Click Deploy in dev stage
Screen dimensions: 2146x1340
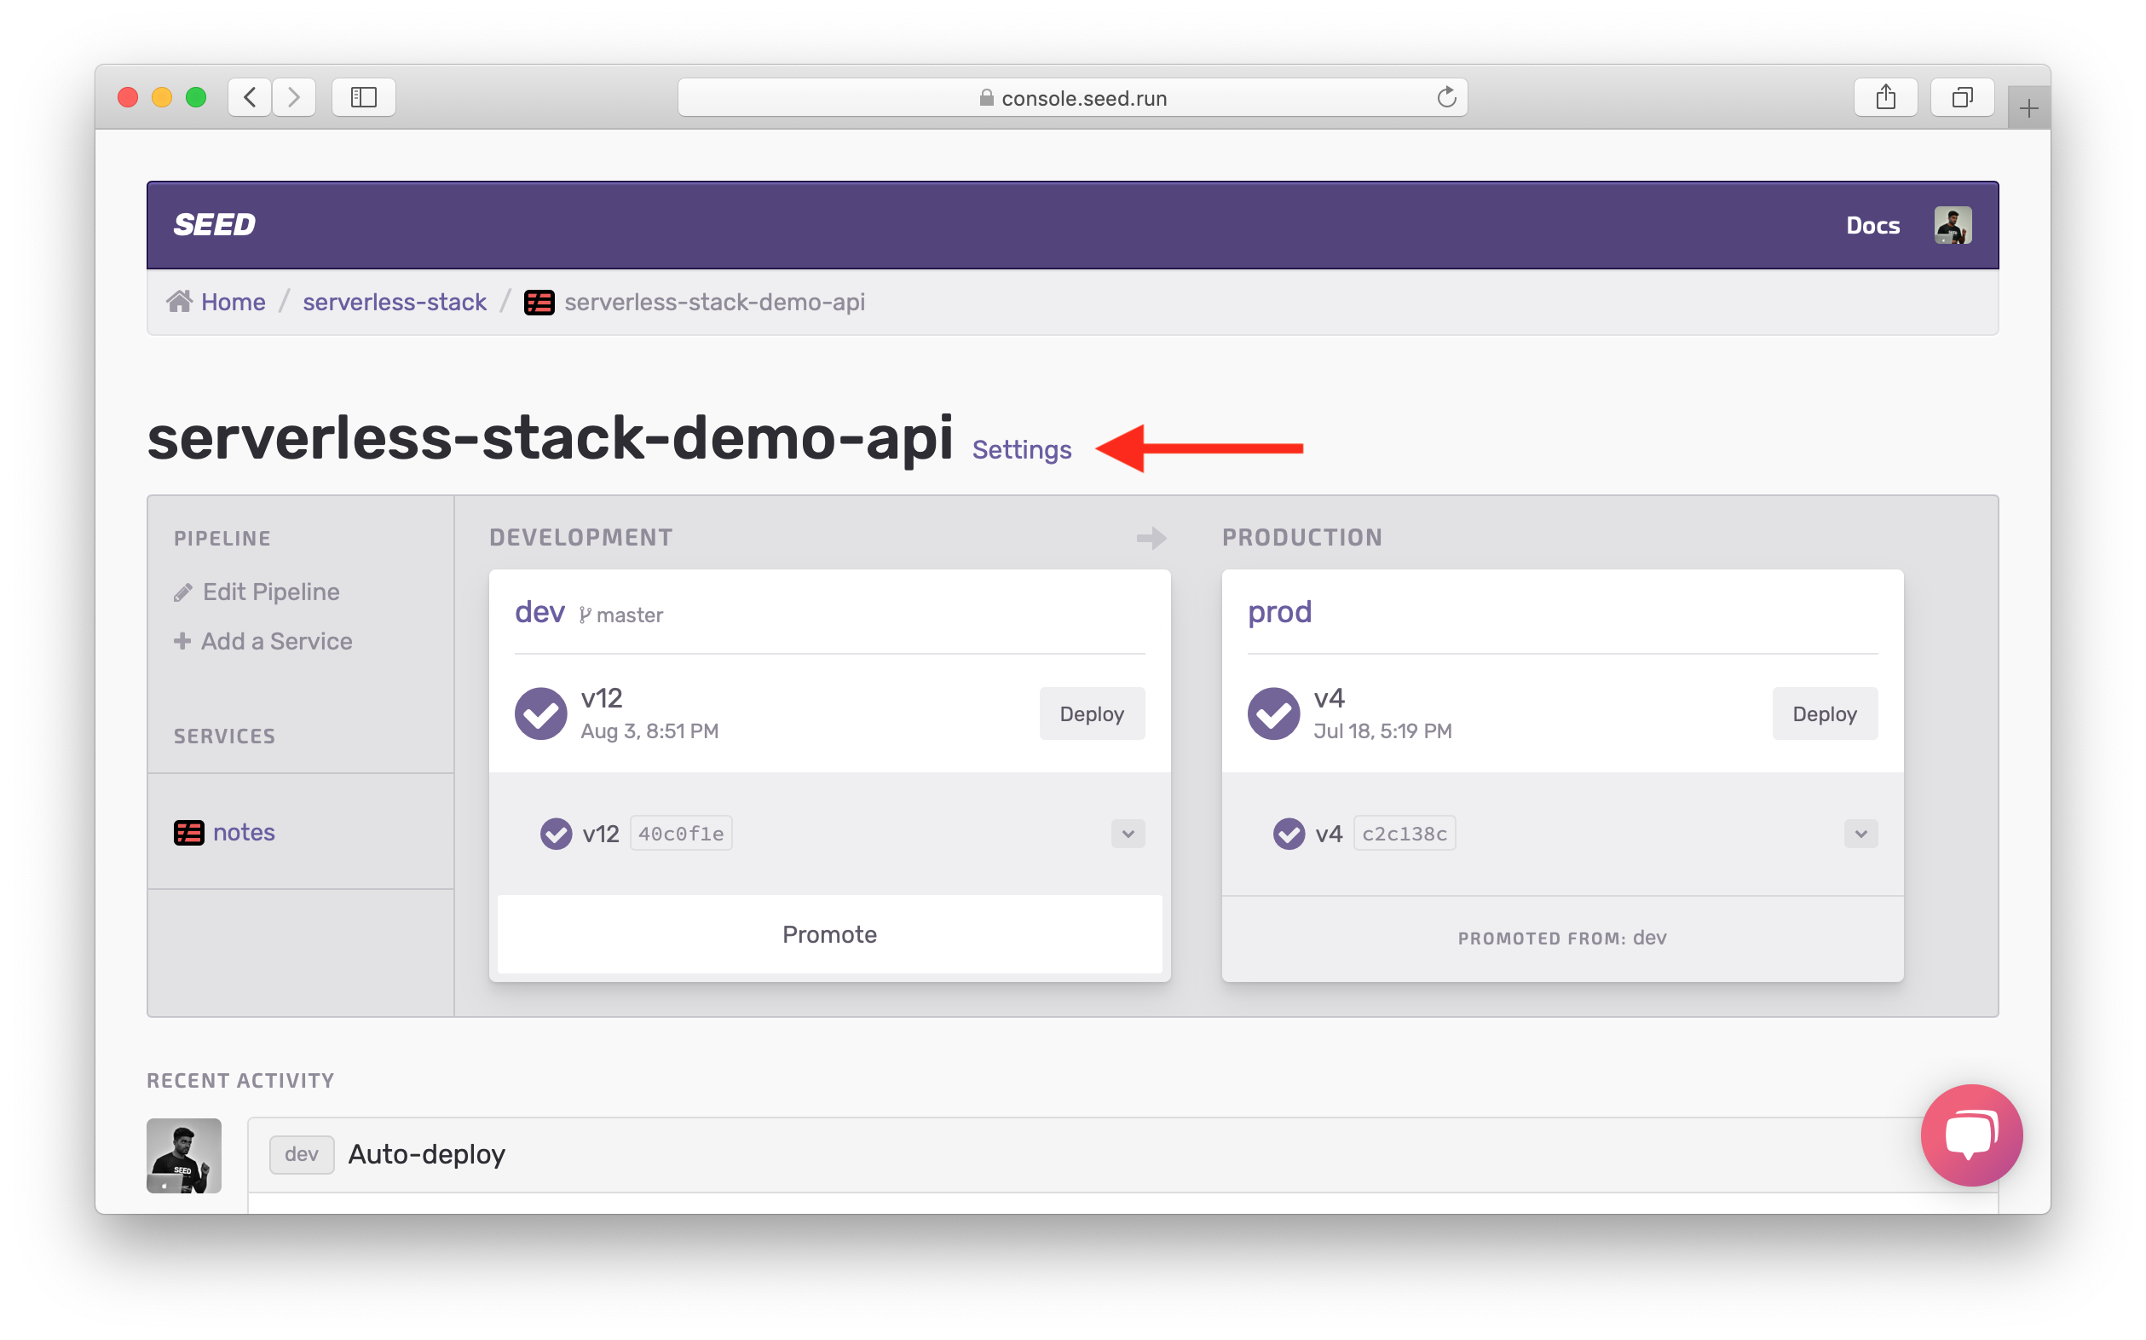(x=1091, y=714)
